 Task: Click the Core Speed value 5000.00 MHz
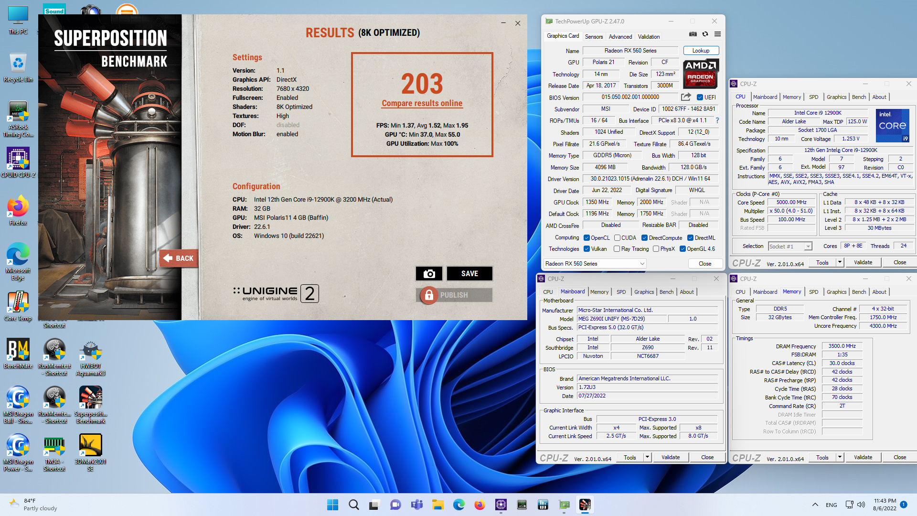tap(791, 202)
